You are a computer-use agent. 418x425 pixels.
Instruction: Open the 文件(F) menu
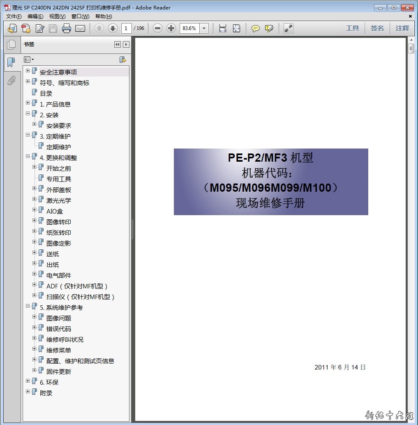click(x=14, y=16)
